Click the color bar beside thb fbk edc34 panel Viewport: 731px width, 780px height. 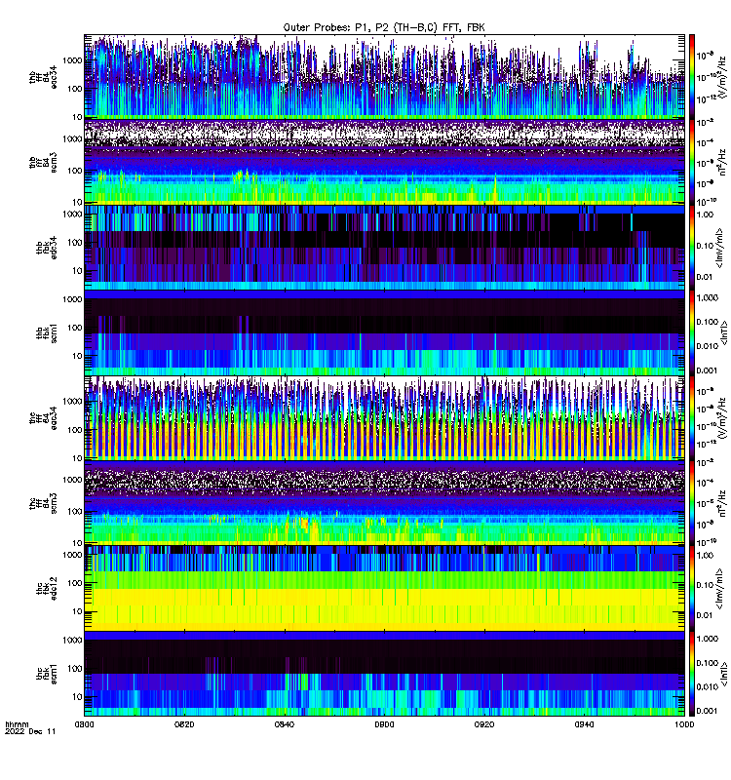[x=692, y=248]
